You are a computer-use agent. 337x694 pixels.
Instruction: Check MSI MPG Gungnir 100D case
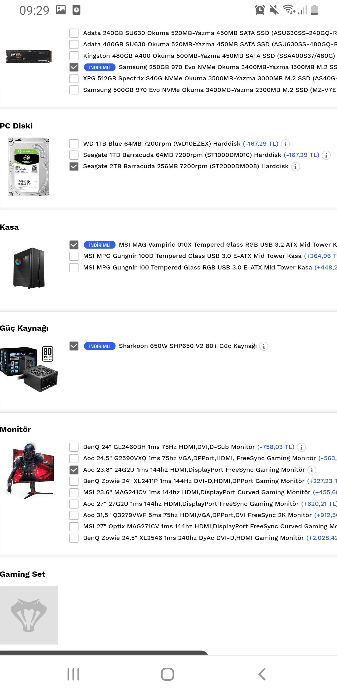pos(74,256)
